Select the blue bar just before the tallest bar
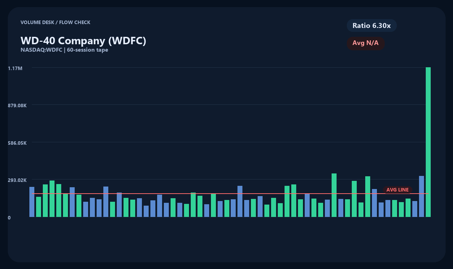The width and height of the screenshot is (453, 269). click(x=422, y=196)
